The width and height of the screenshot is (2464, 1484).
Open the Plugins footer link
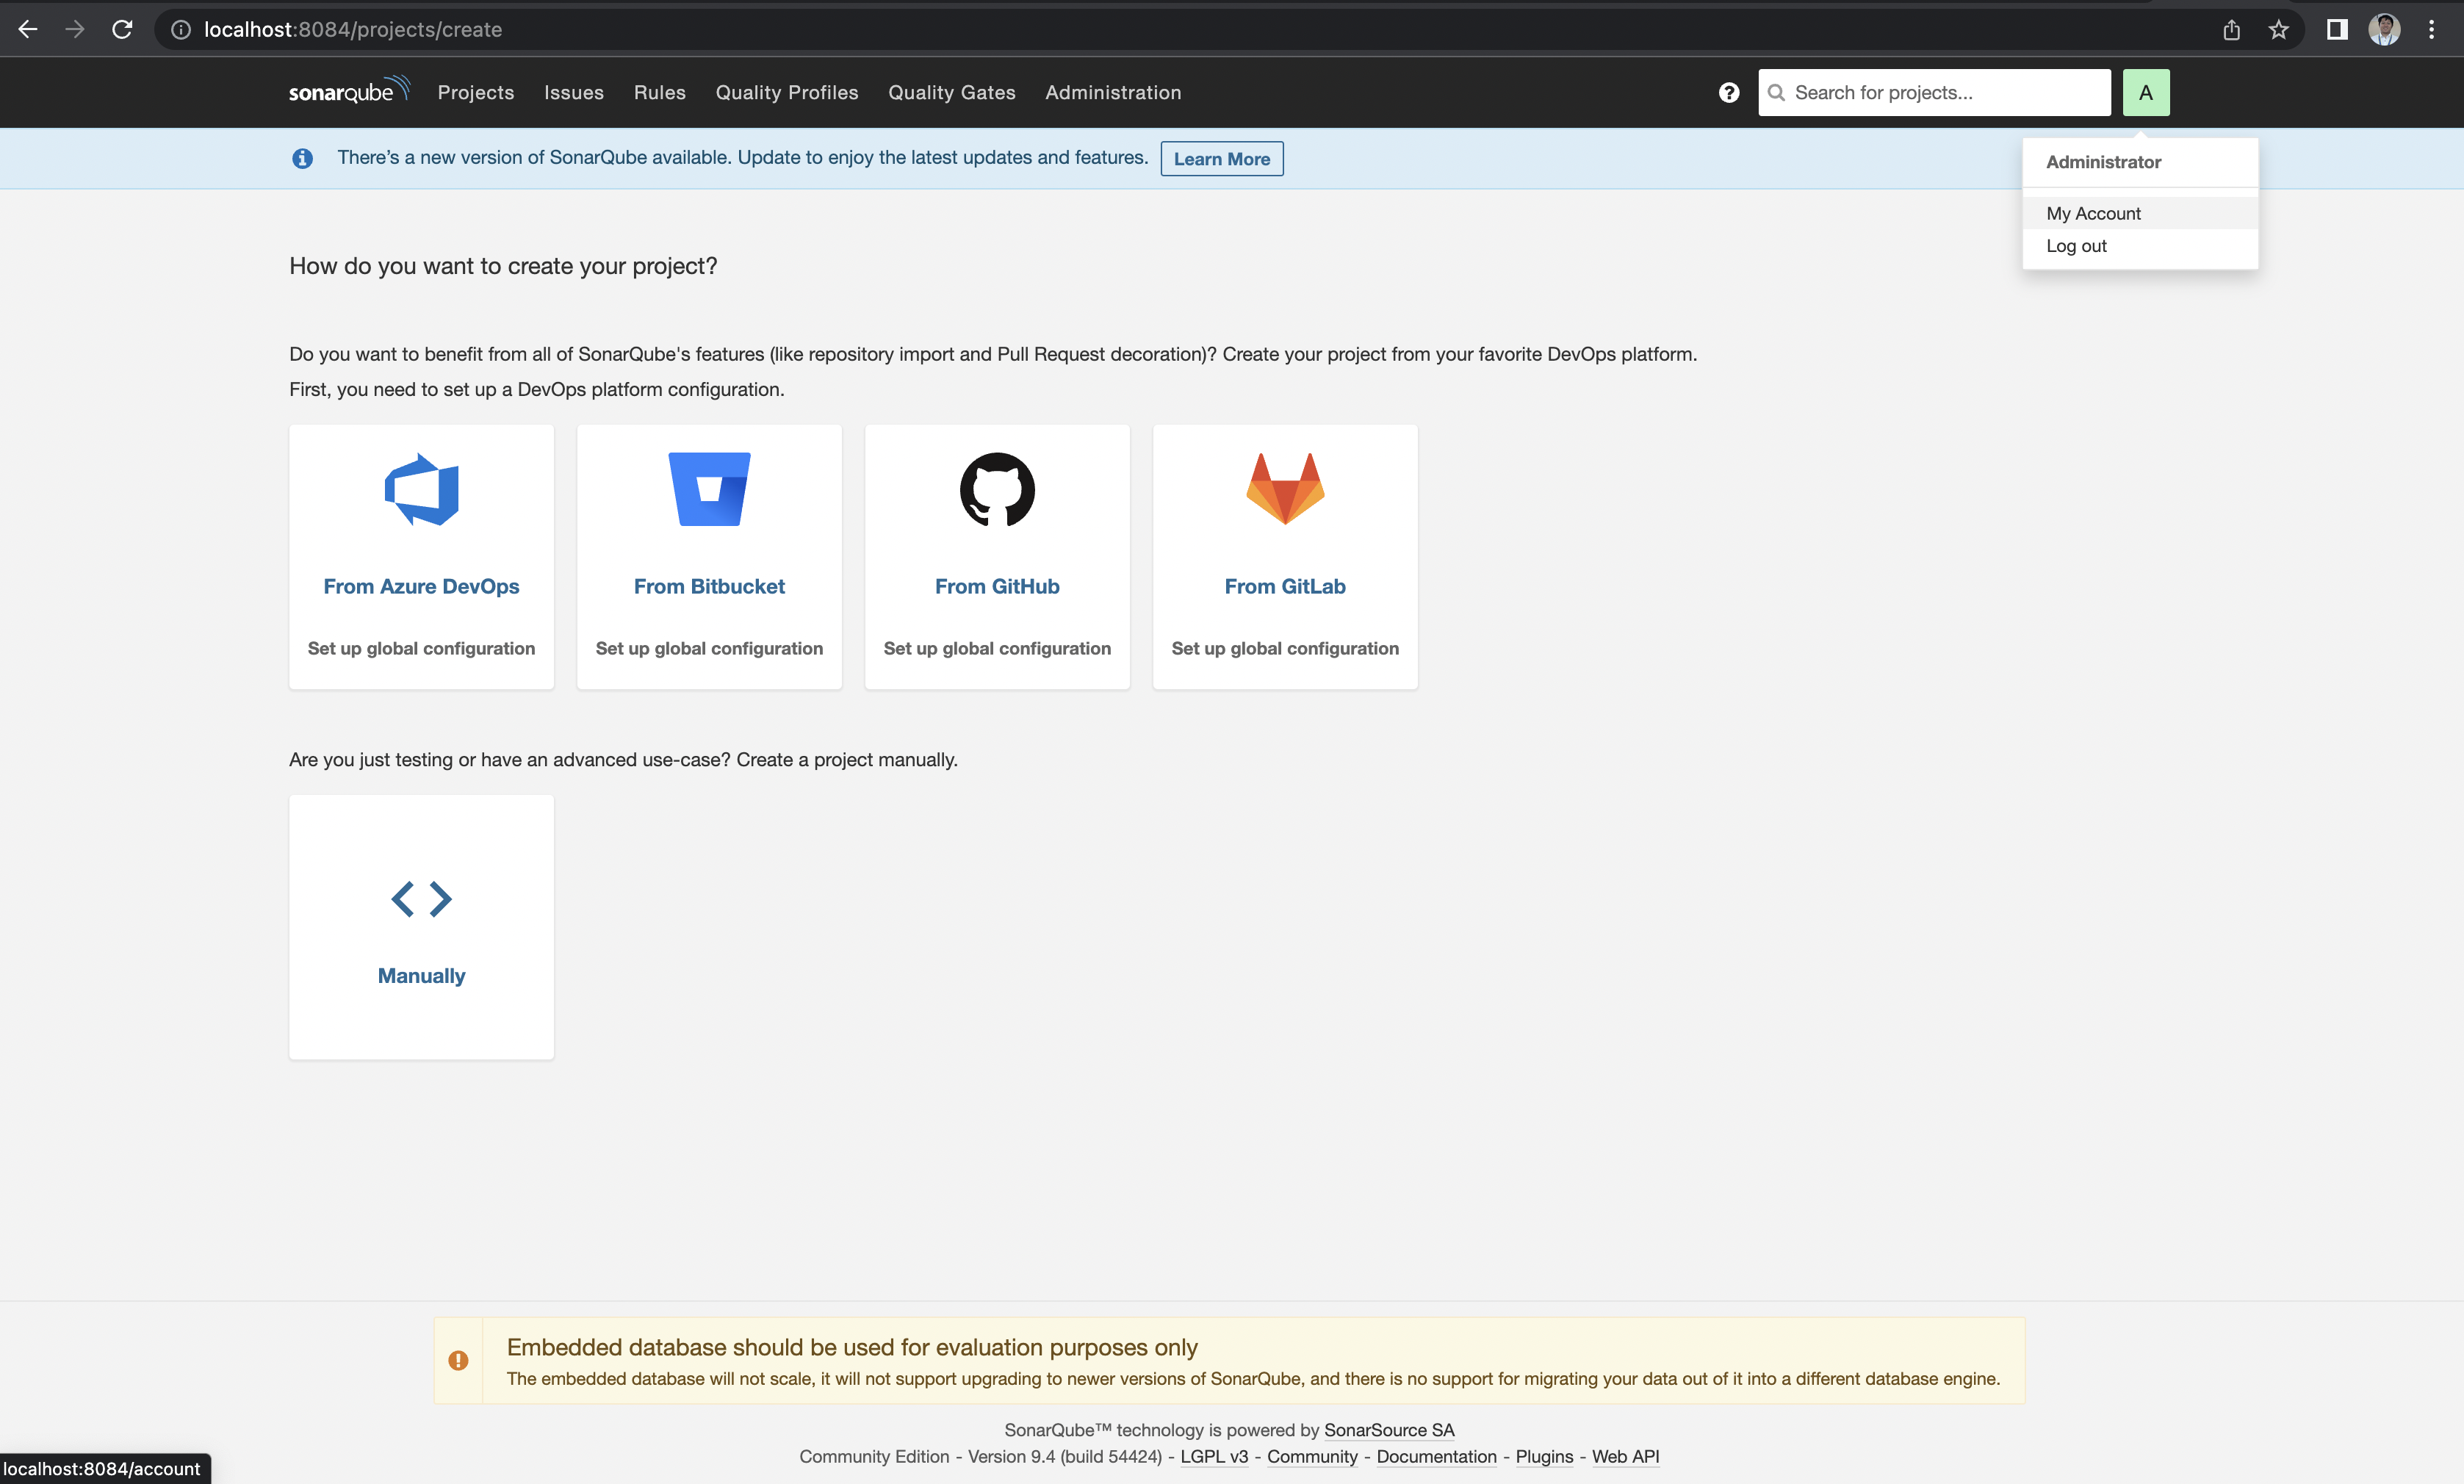(x=1544, y=1456)
